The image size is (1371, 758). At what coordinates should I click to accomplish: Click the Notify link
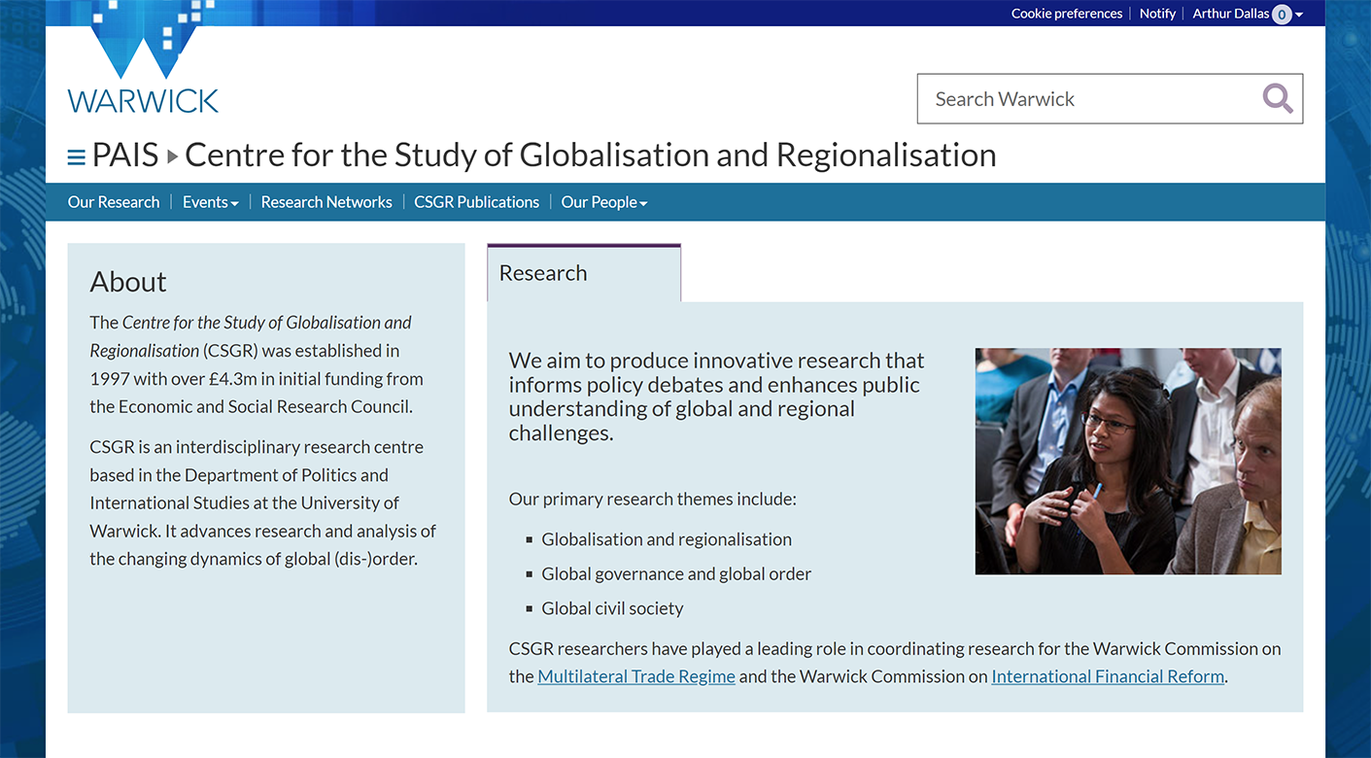point(1157,14)
